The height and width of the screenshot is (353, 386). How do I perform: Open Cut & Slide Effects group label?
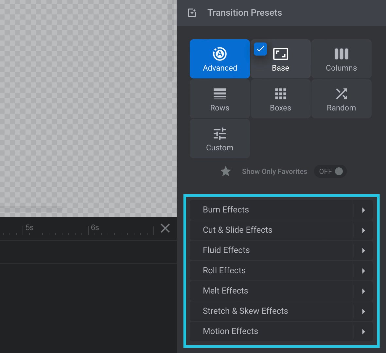[x=237, y=230]
